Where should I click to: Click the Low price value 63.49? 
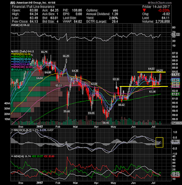pyautogui.click(x=34, y=18)
